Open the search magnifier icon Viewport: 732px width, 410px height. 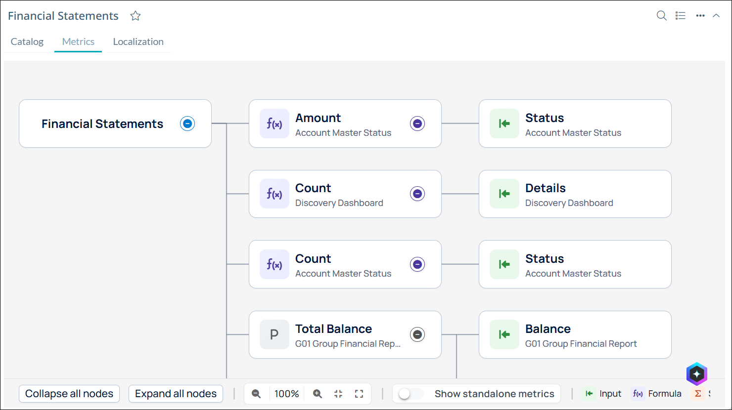[661, 16]
